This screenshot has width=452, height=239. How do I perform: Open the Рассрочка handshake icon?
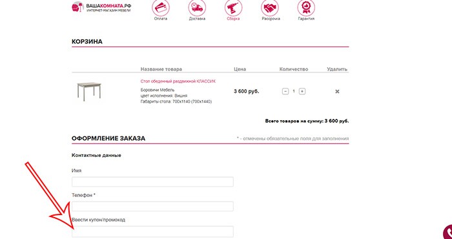pos(270,8)
